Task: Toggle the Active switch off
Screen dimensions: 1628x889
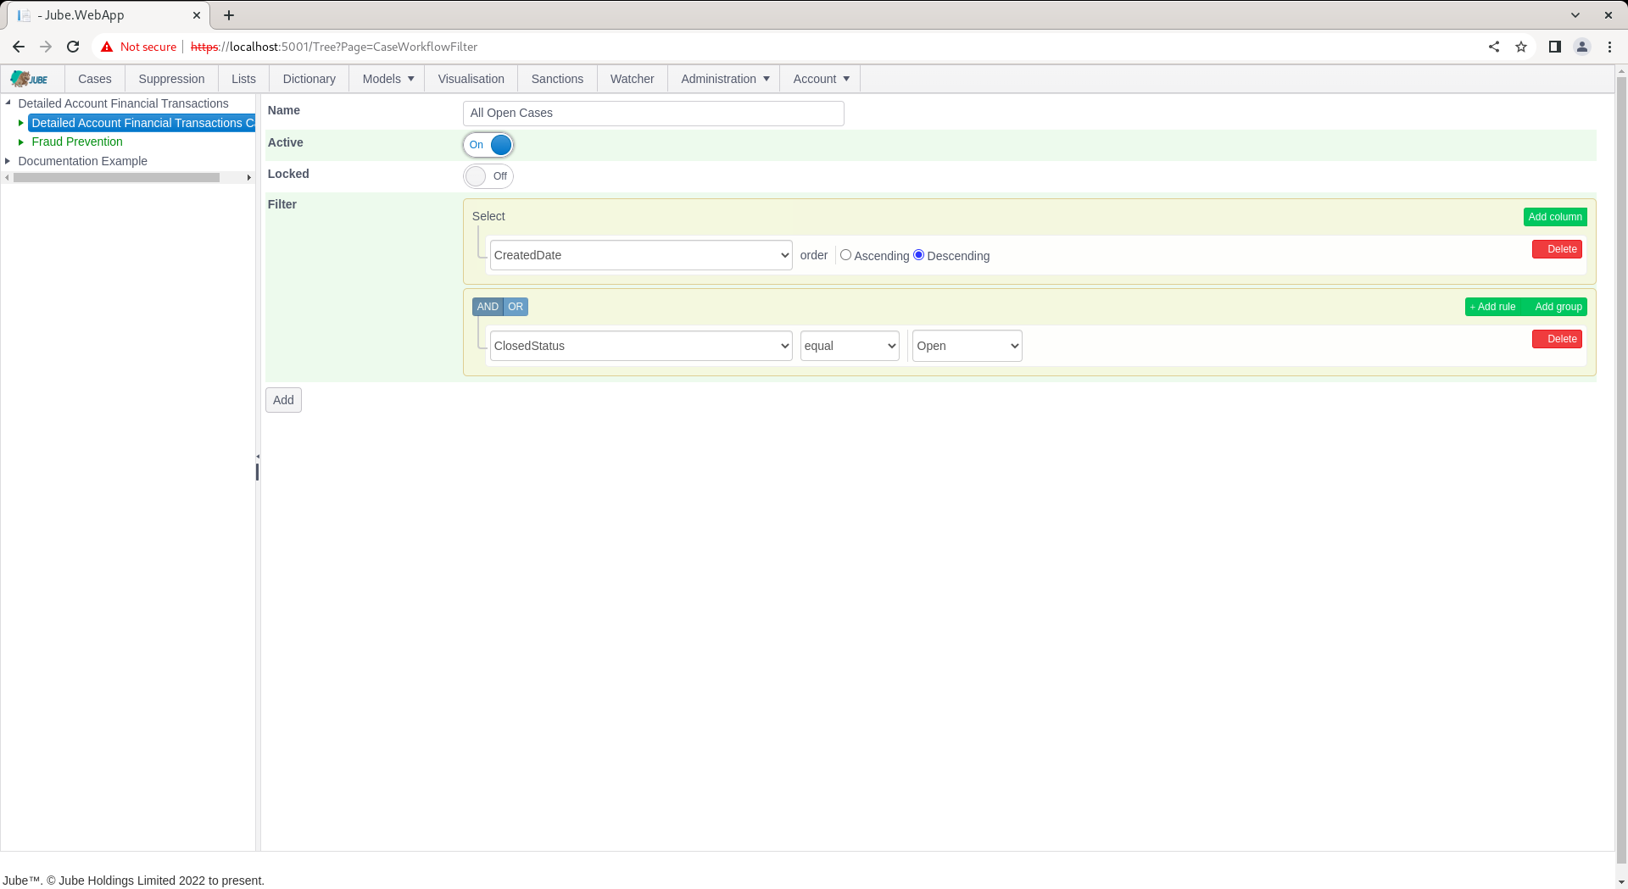Action: [x=488, y=145]
